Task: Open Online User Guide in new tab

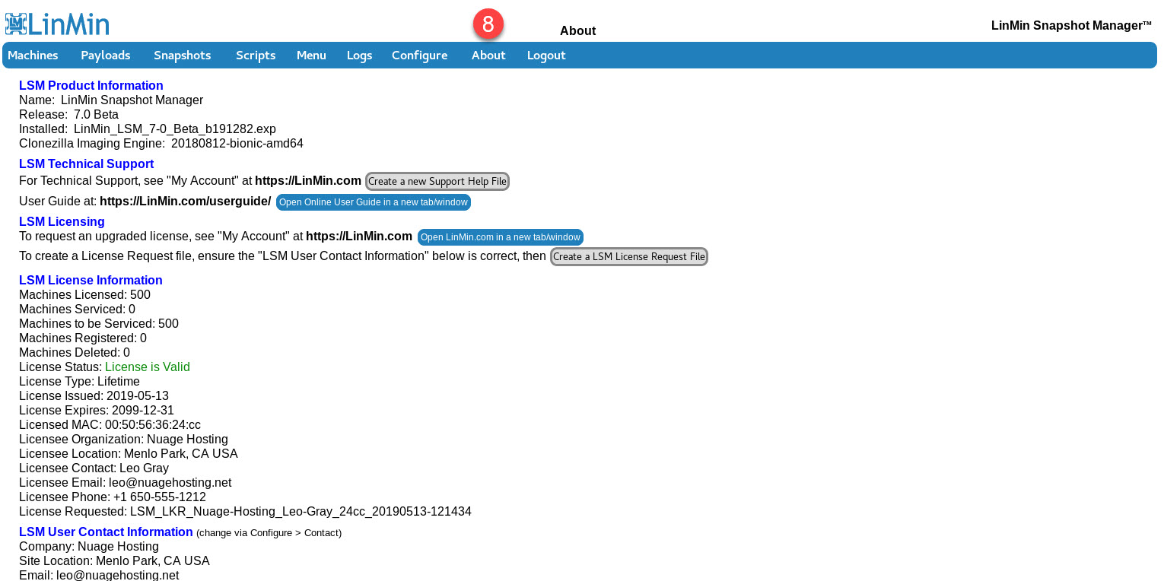Action: coord(374,202)
